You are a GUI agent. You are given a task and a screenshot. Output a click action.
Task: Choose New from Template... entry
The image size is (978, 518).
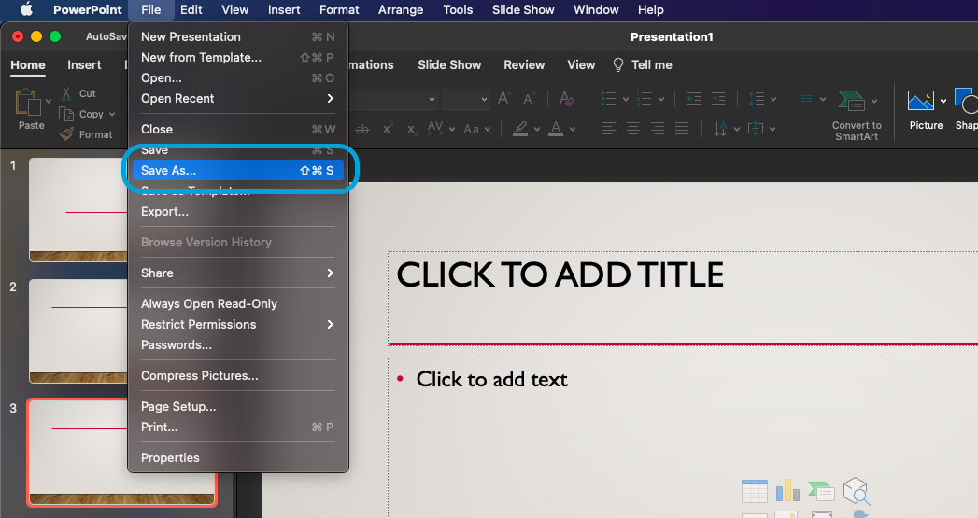point(237,57)
